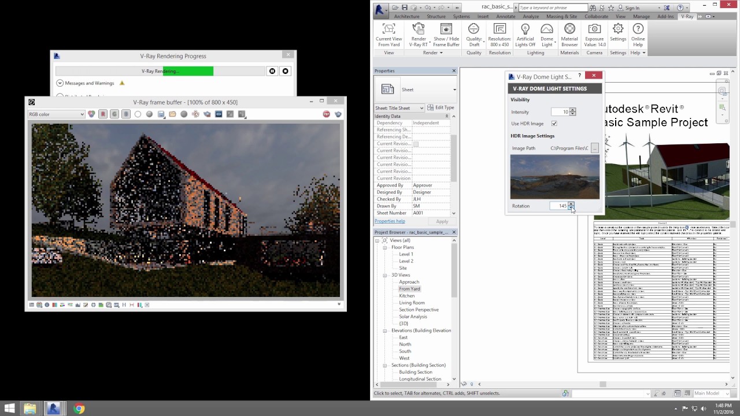Click Properties help link
The width and height of the screenshot is (740, 416).
pos(390,221)
